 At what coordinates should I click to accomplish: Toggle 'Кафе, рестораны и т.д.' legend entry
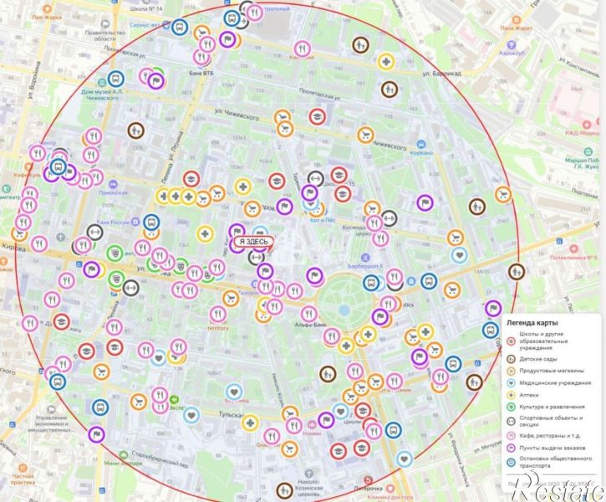pyautogui.click(x=544, y=436)
